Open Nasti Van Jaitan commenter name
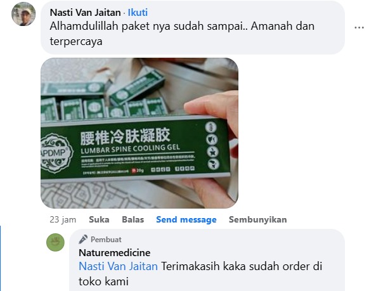This screenshot has width=376, height=291. (x=85, y=13)
